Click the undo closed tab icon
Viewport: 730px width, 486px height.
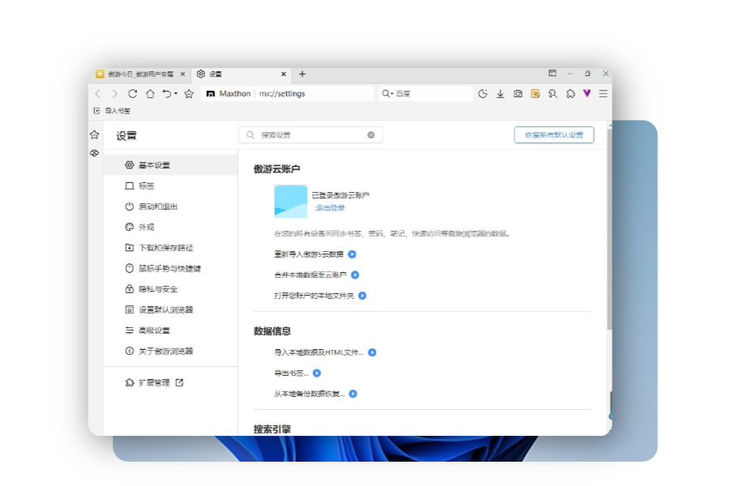[166, 93]
